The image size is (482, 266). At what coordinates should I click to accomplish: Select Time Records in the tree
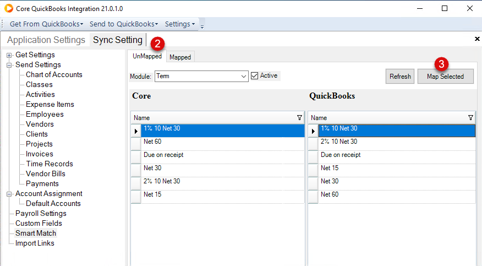(x=50, y=164)
